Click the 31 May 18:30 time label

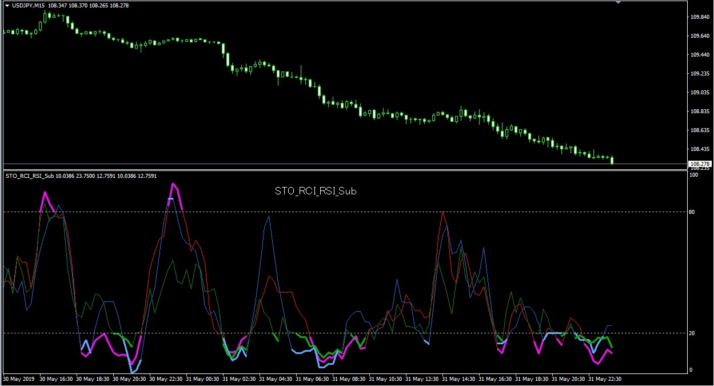click(x=532, y=379)
